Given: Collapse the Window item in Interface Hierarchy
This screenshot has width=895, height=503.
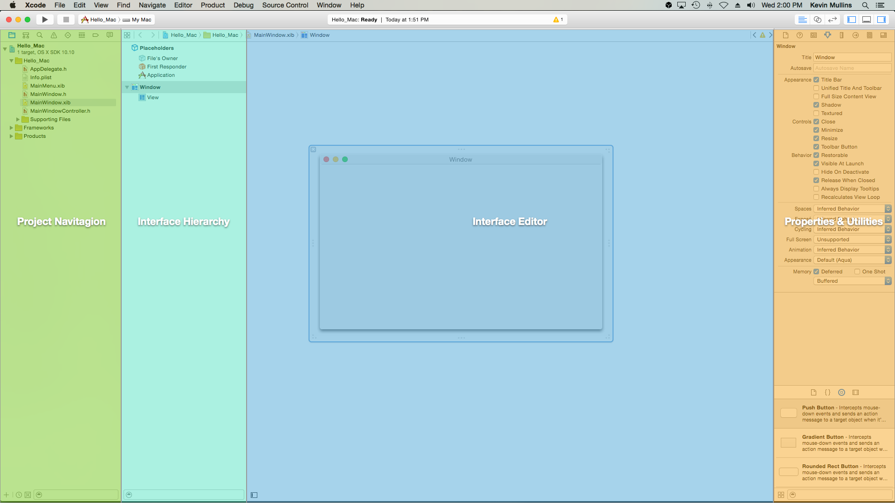Looking at the screenshot, I should click(127, 87).
